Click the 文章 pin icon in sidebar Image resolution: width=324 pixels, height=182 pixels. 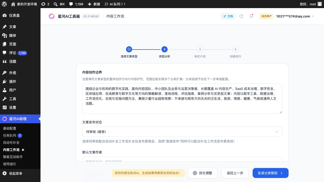click(x=5, y=27)
